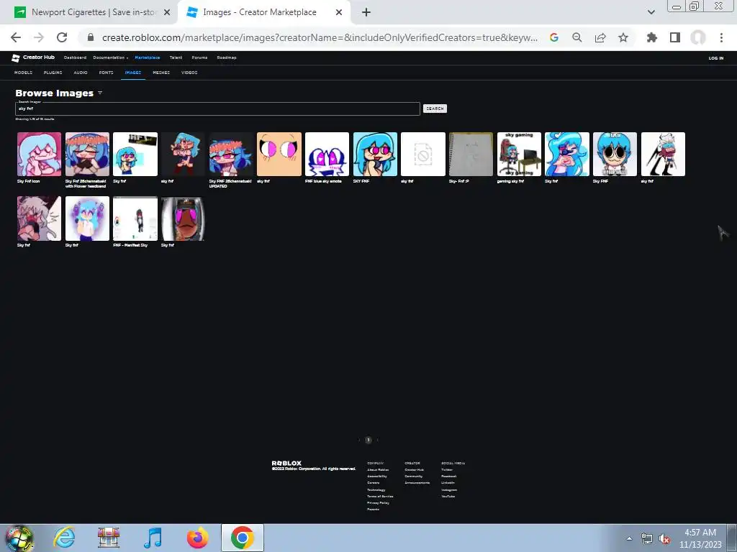Open Terms of Service footer link
Screen dimensions: 737x552
point(380,496)
